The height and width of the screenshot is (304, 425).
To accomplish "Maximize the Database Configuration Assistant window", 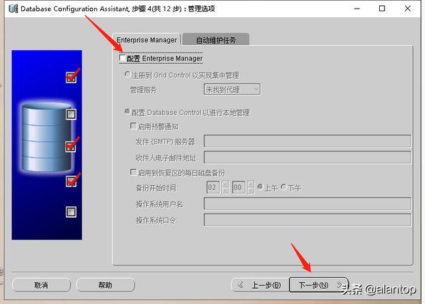I will (x=382, y=9).
